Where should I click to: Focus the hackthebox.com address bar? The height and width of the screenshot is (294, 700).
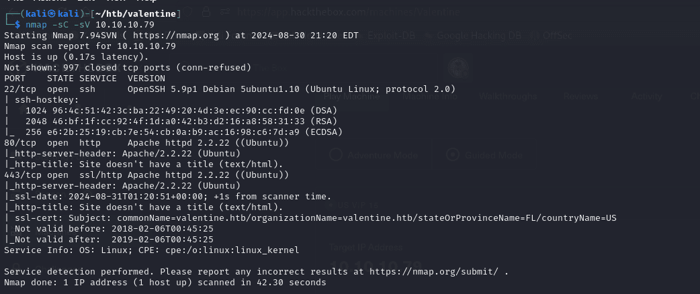point(376,13)
